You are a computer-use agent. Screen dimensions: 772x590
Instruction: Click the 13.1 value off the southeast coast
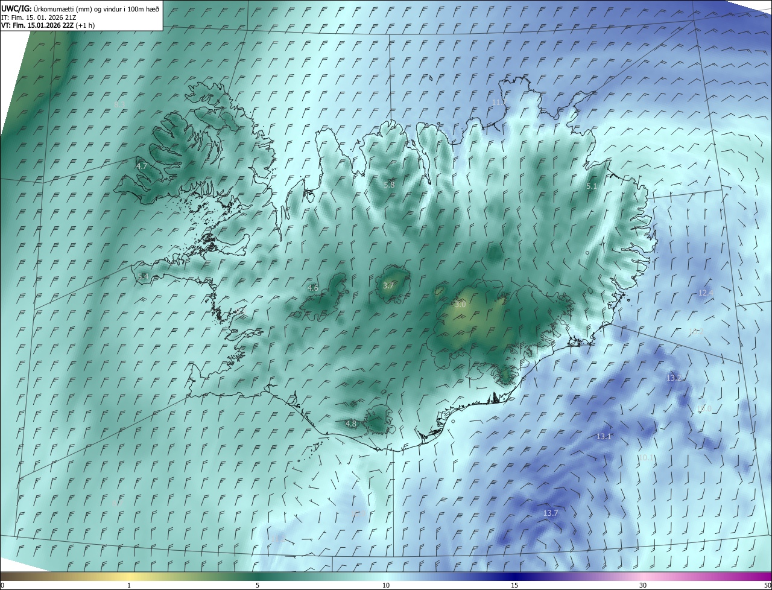[x=604, y=437]
